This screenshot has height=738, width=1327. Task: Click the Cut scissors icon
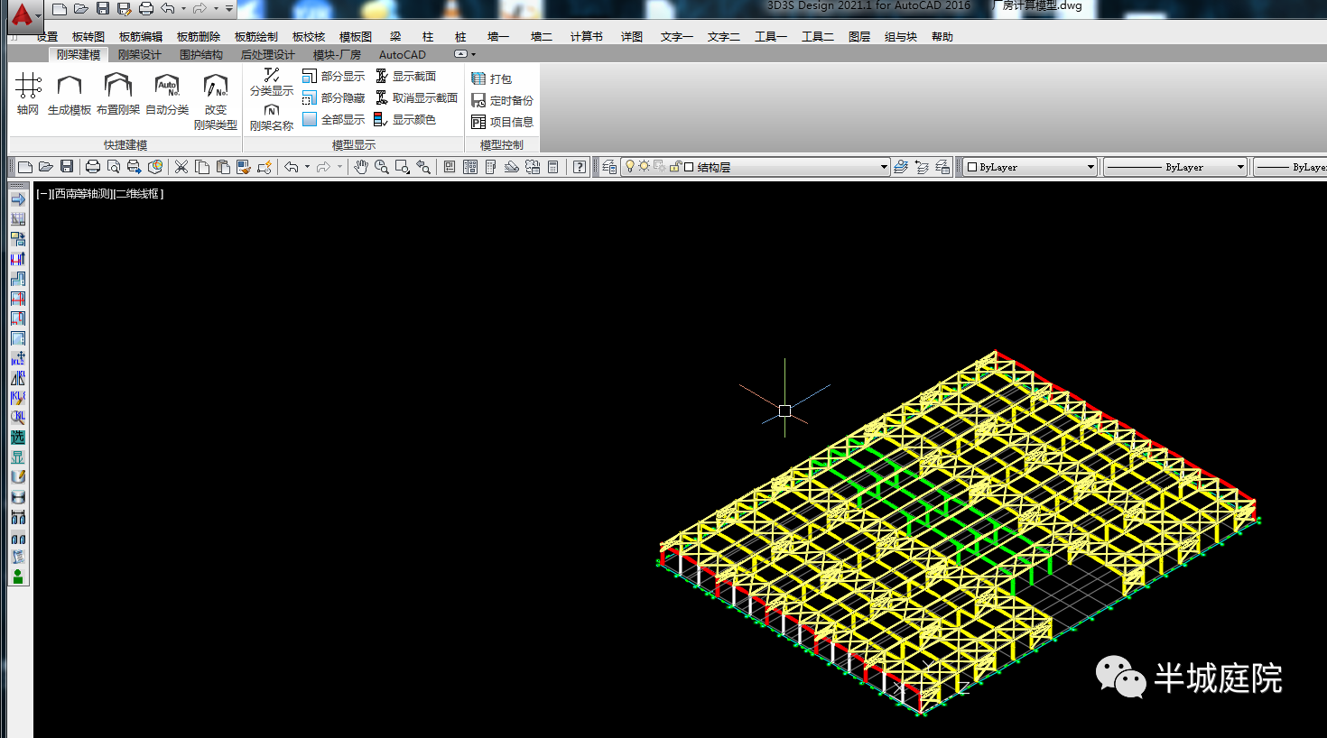(x=181, y=167)
